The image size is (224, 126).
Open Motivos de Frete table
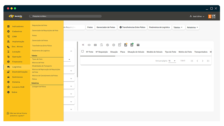(38, 62)
